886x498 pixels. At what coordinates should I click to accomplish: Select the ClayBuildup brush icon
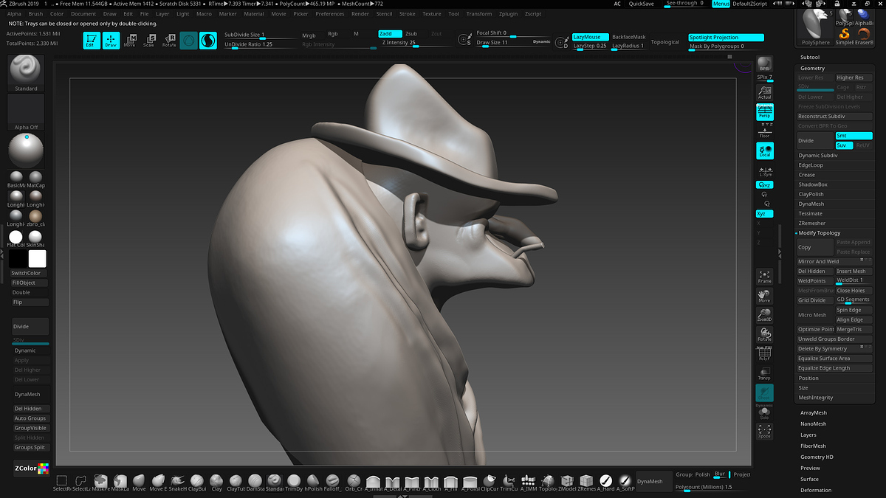[x=197, y=483]
